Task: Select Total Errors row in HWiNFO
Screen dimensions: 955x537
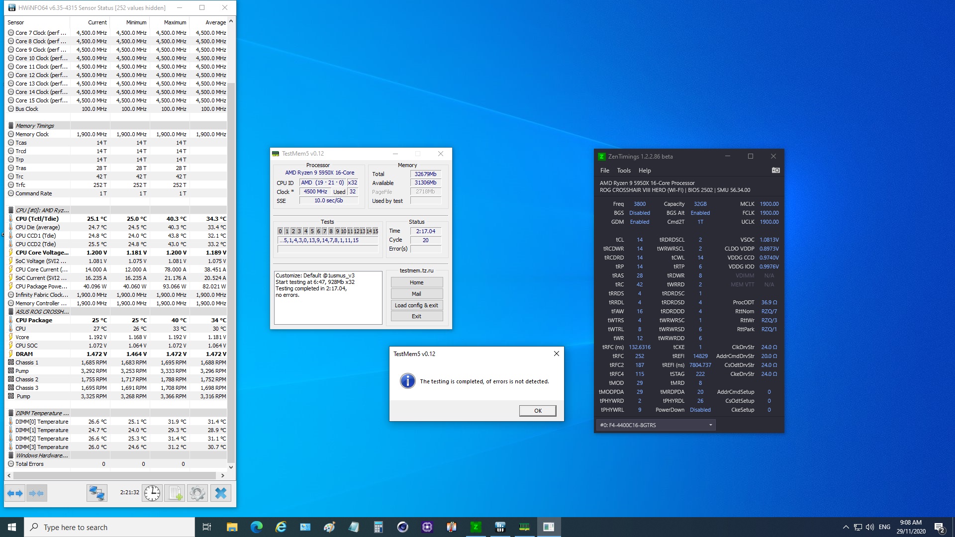Action: pos(116,464)
